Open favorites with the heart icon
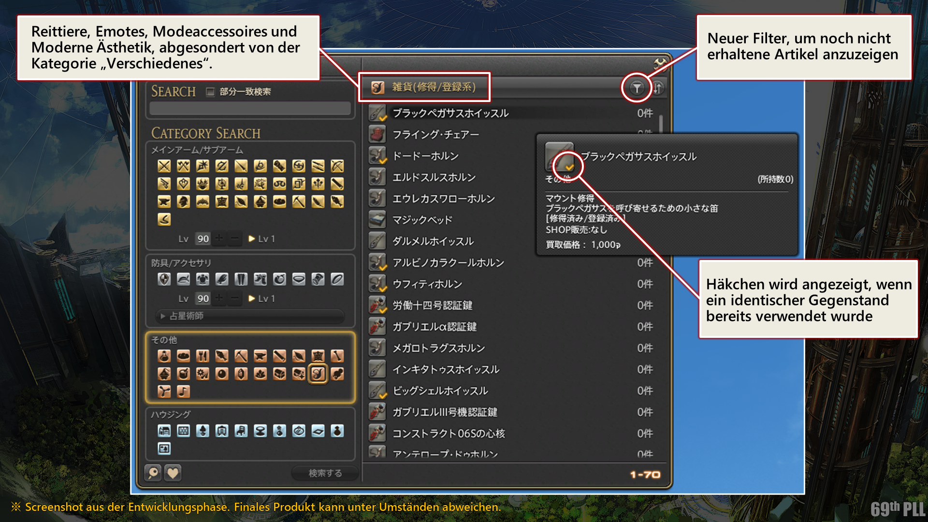928x522 pixels. coord(173,472)
